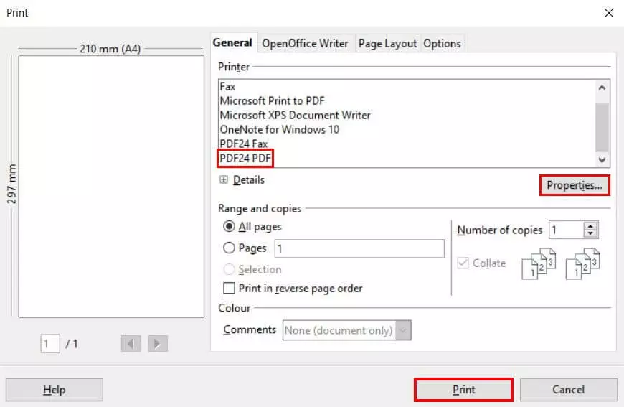Close the Print dialog window

click(x=608, y=13)
